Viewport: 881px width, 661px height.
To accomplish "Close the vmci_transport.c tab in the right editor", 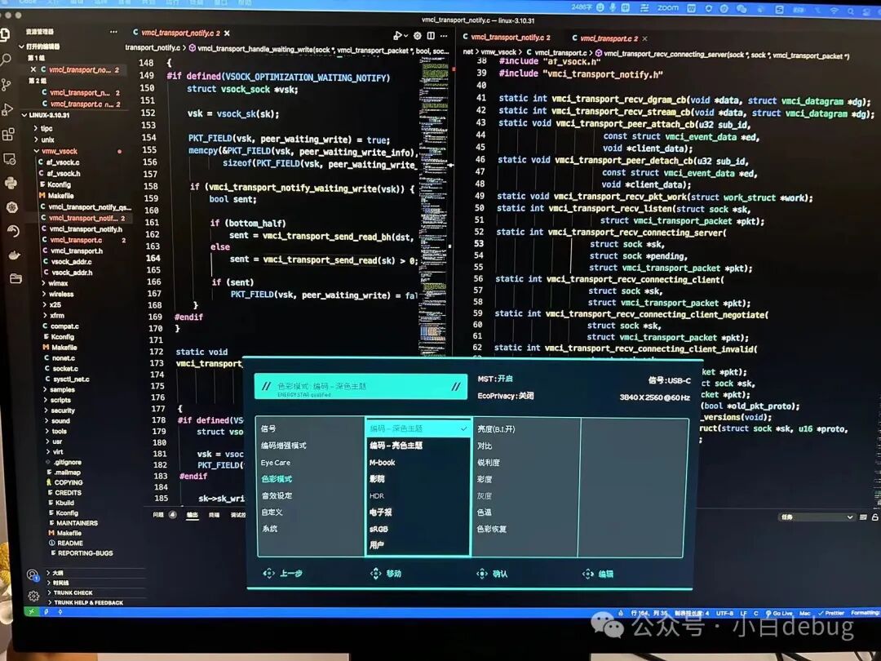I will (645, 39).
